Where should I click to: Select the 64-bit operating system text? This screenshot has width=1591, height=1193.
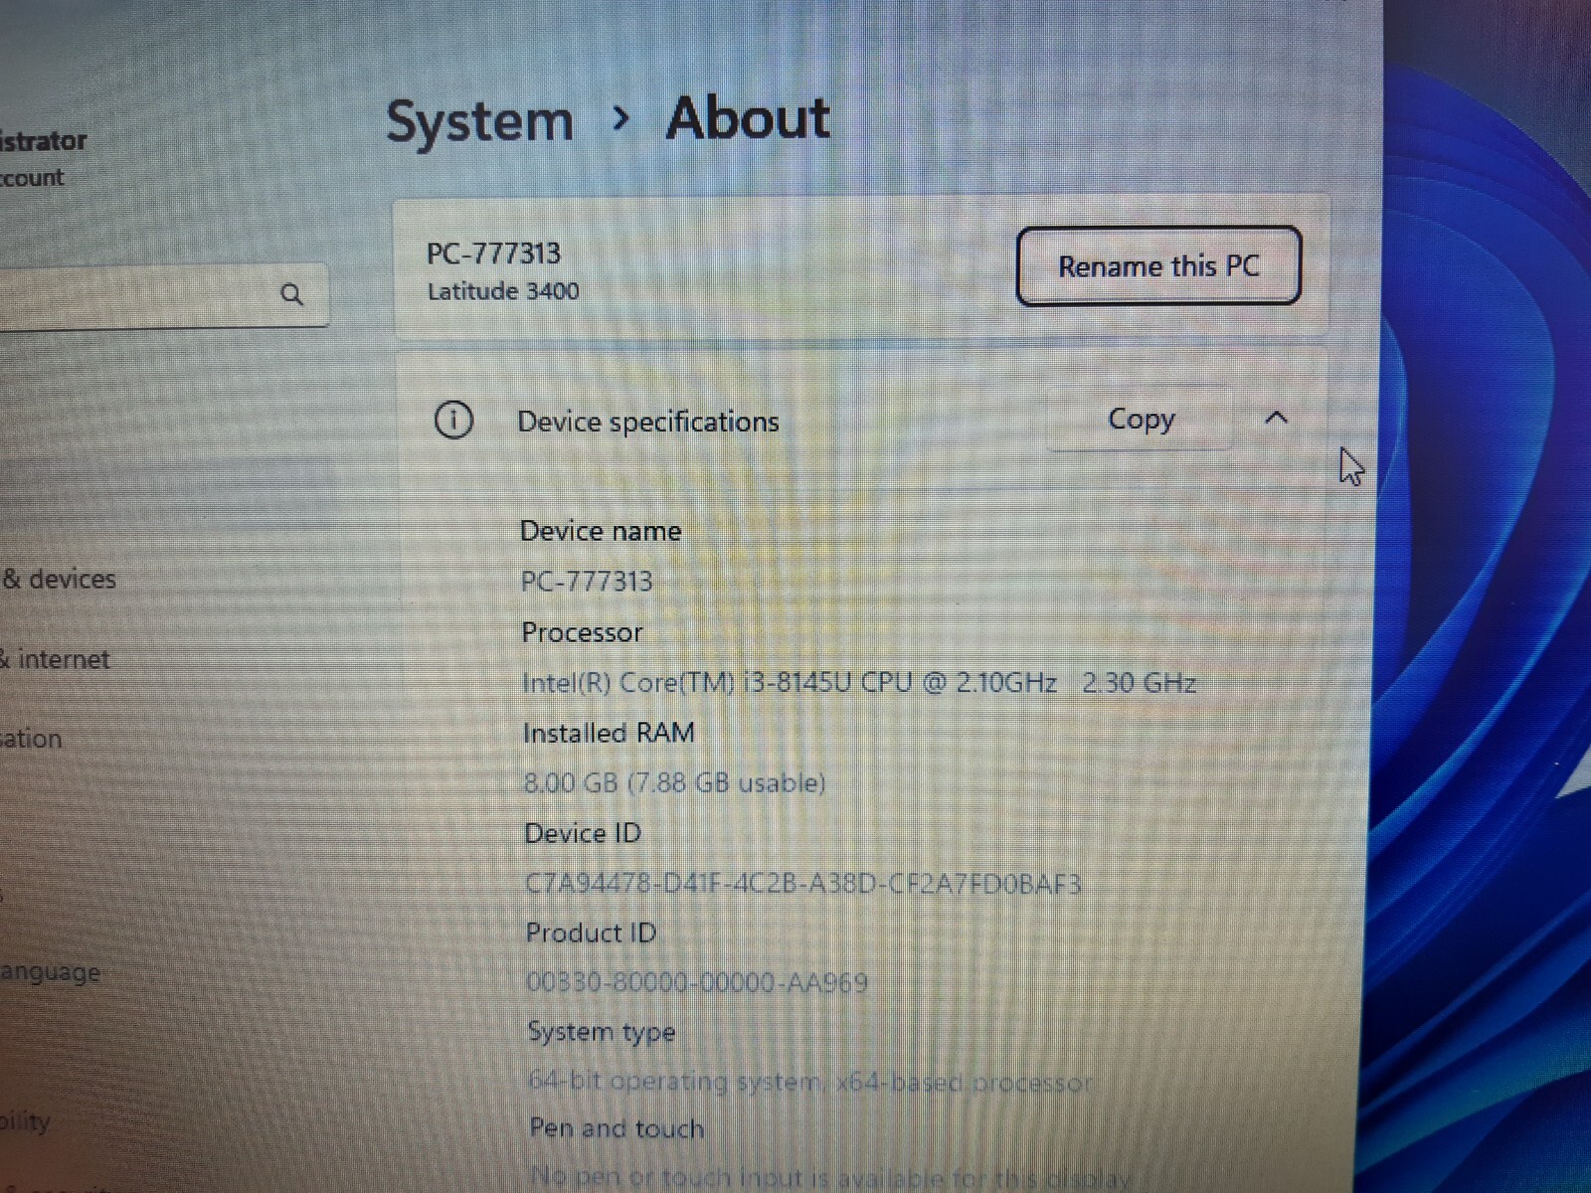point(809,1082)
